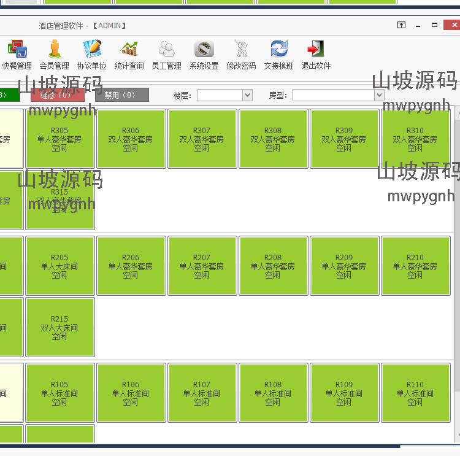
Task: Filter rooms by 维修 status button
Action: (58, 95)
